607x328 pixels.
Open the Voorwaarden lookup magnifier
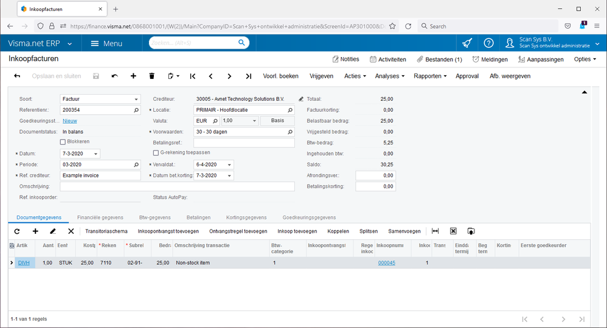pyautogui.click(x=290, y=132)
